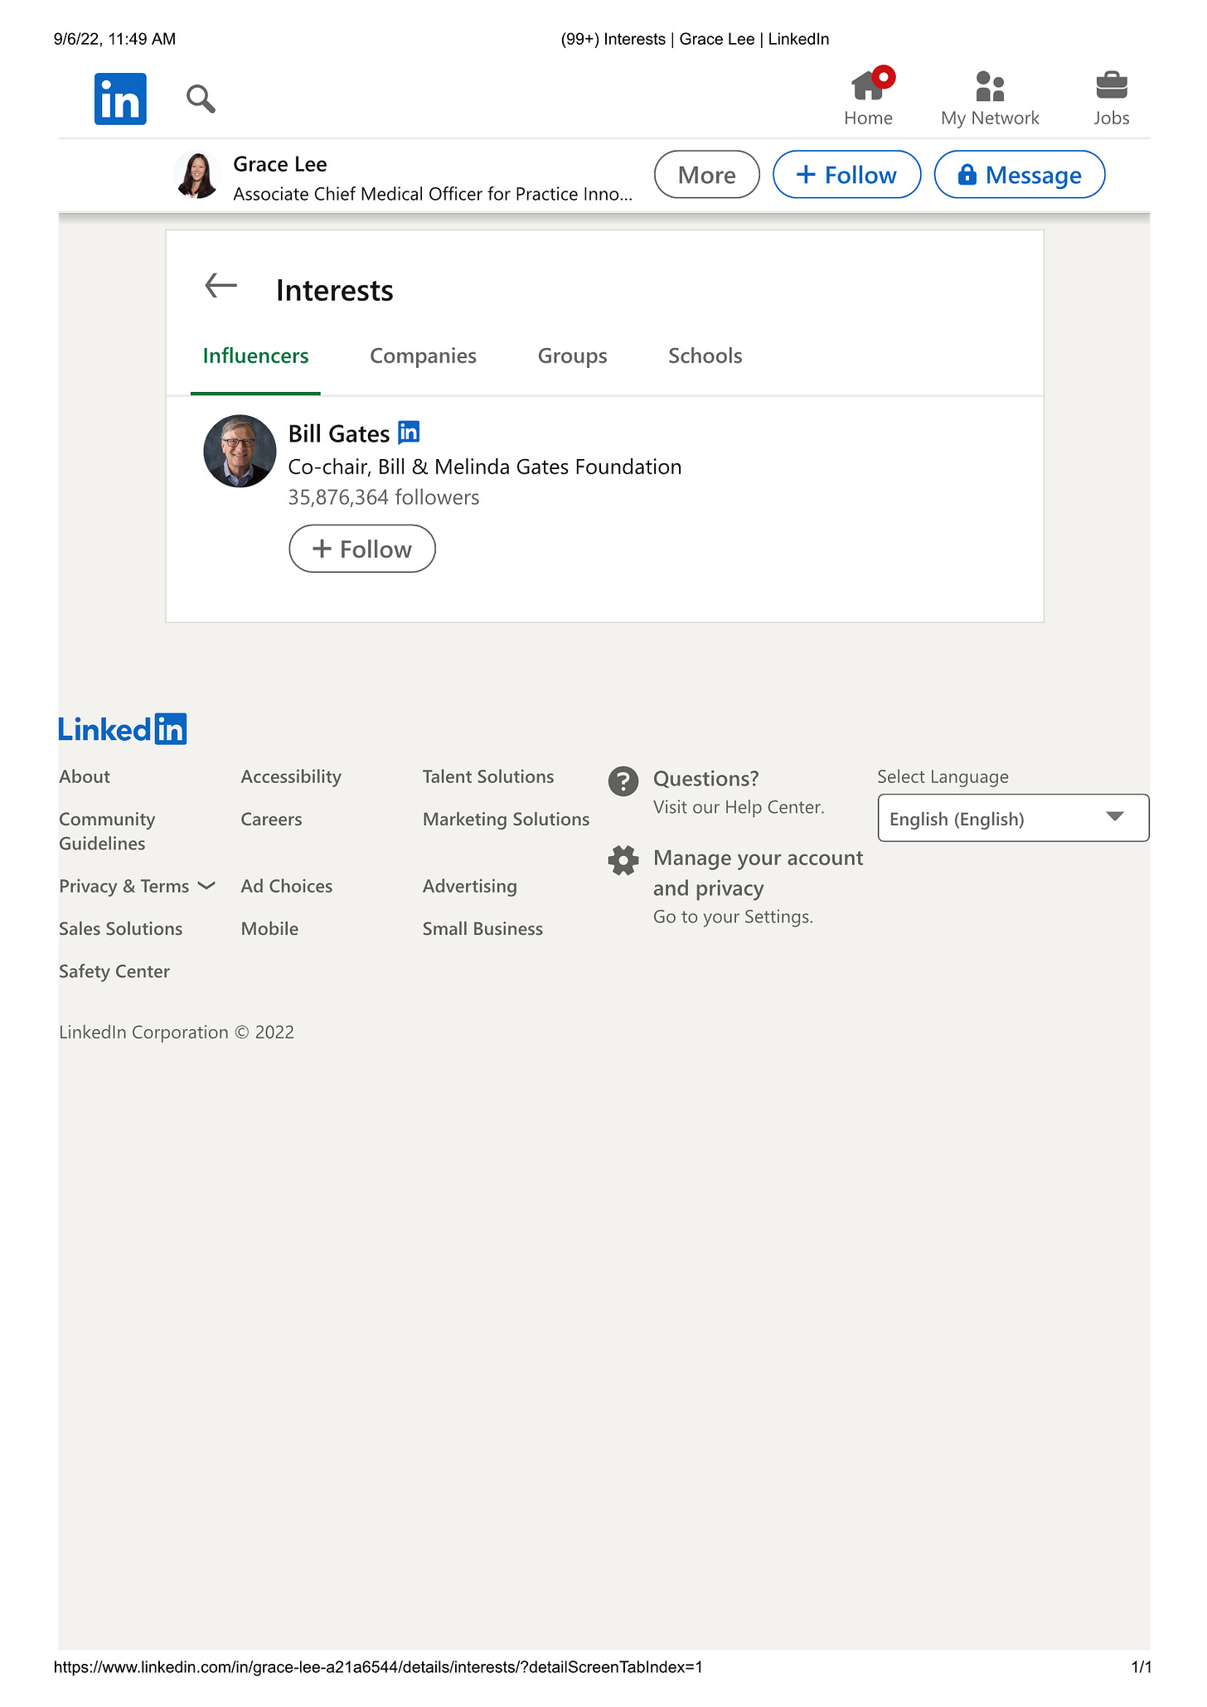Image resolution: width=1207 pixels, height=1707 pixels.
Task: Open Ad Choices link
Action: (x=287, y=886)
